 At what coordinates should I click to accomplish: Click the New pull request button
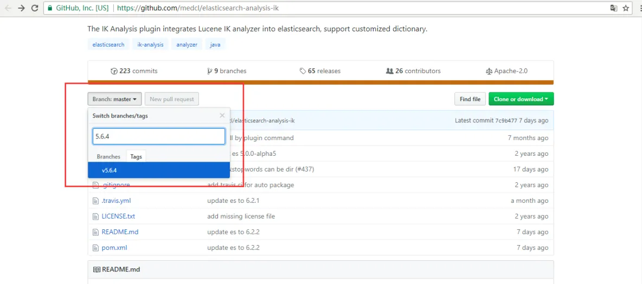tap(172, 99)
